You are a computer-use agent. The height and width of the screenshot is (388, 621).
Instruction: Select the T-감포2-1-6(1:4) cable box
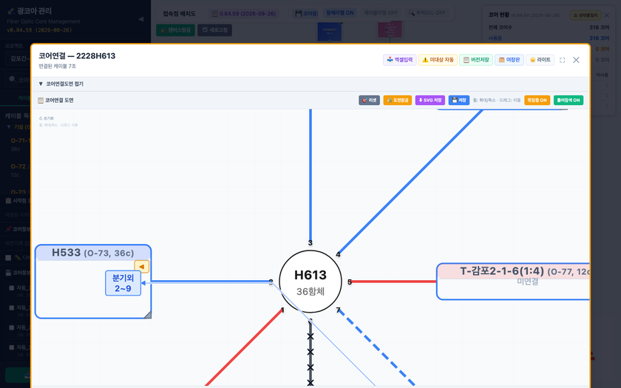[513, 282]
